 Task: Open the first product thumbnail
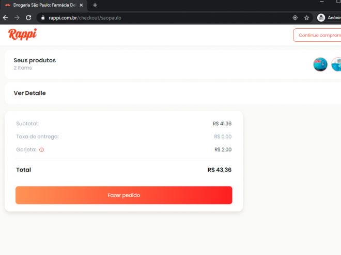[320, 64]
